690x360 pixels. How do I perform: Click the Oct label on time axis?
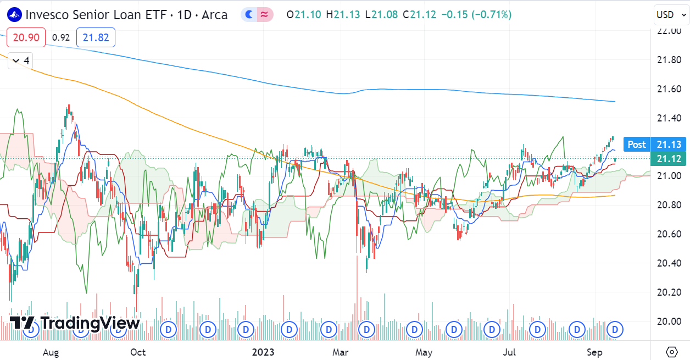tap(138, 352)
